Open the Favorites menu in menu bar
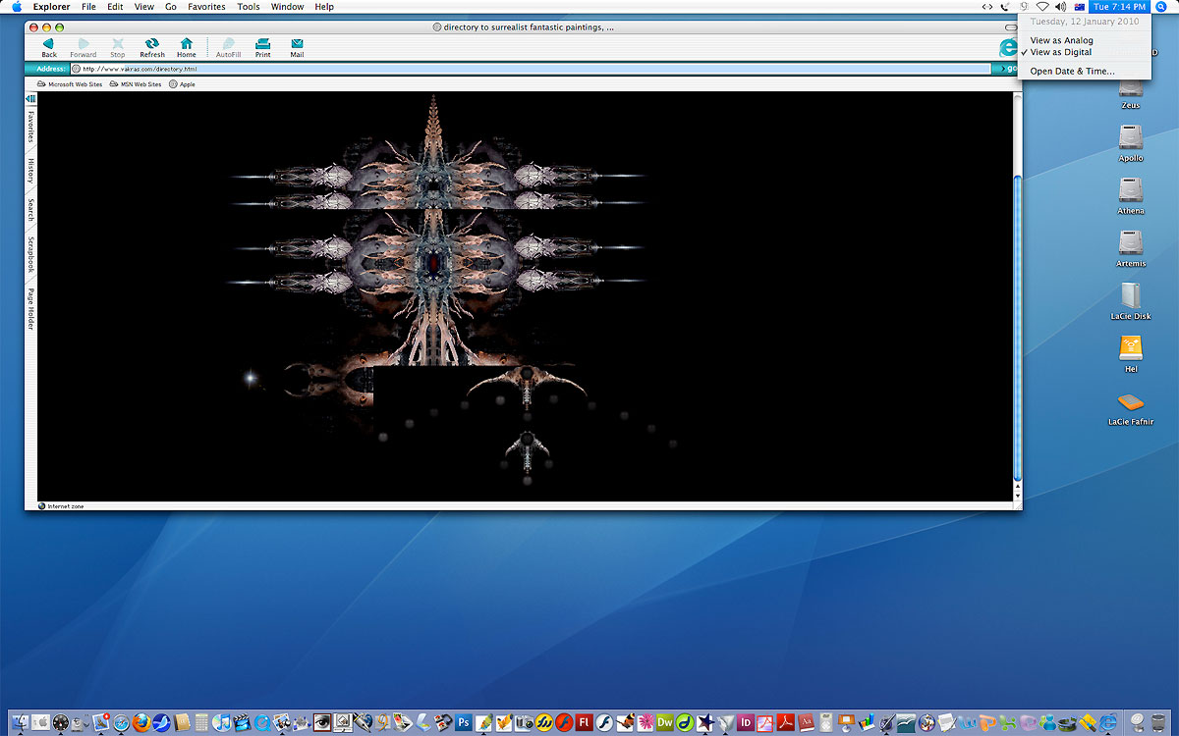 pos(206,7)
